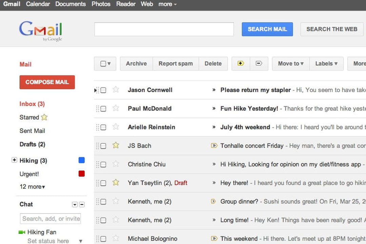Open the Labels dropdown menu
366x244 pixels.
(x=326, y=63)
